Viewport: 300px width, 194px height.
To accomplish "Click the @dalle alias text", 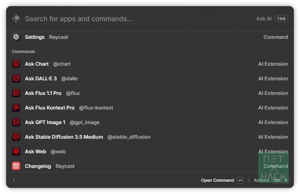I will click(70, 78).
